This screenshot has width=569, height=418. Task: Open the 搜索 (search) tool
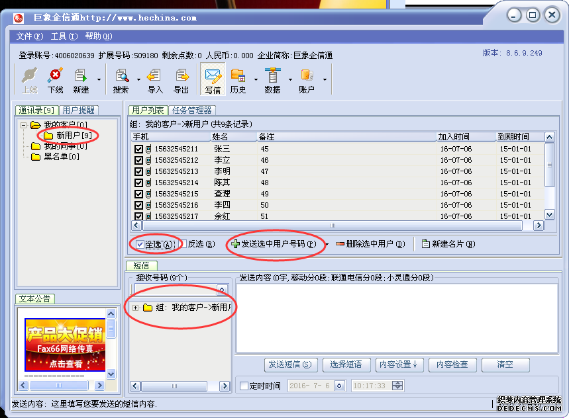click(121, 79)
